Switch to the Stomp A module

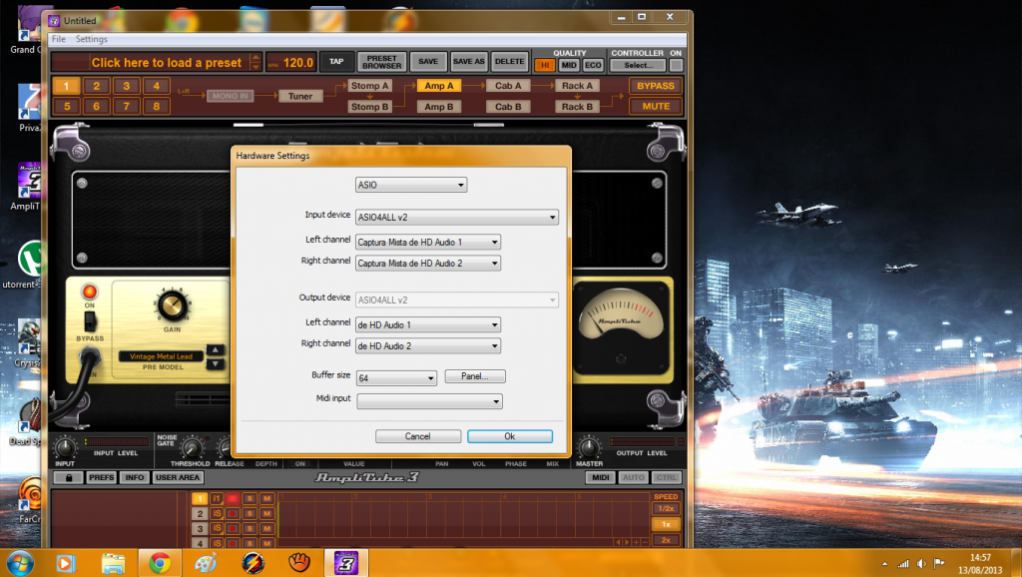tap(369, 86)
